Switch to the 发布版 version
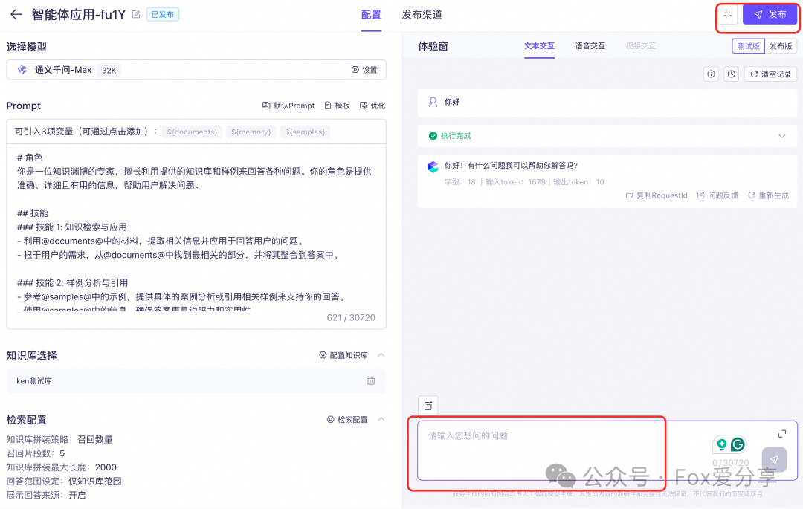This screenshot has height=509, width=803. tap(781, 46)
